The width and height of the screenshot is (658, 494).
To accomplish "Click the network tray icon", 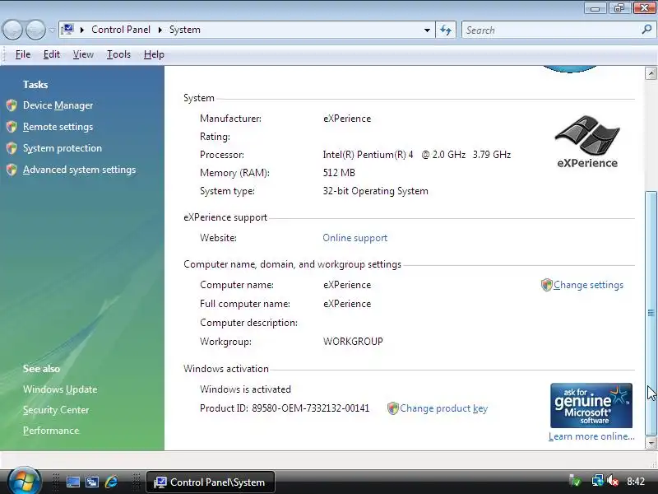I will click(597, 481).
